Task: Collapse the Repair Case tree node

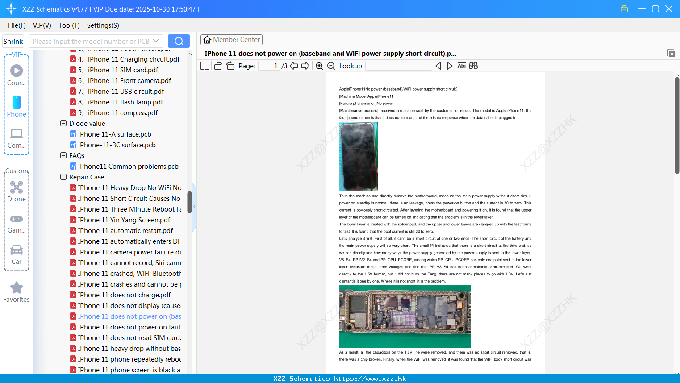Action: 63,177
